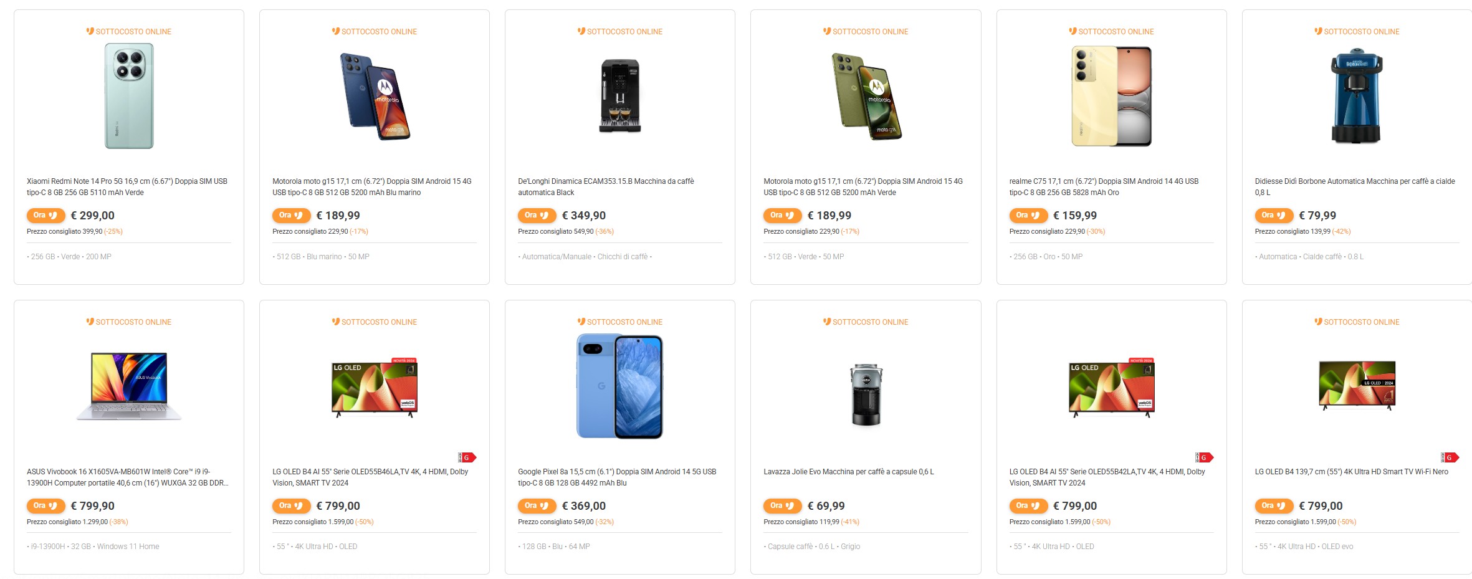Open the Xiaomi Redmi Note 14 Pro image

(x=129, y=96)
